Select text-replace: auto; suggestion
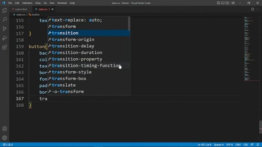This screenshot has height=147, width=262. tap(88, 20)
